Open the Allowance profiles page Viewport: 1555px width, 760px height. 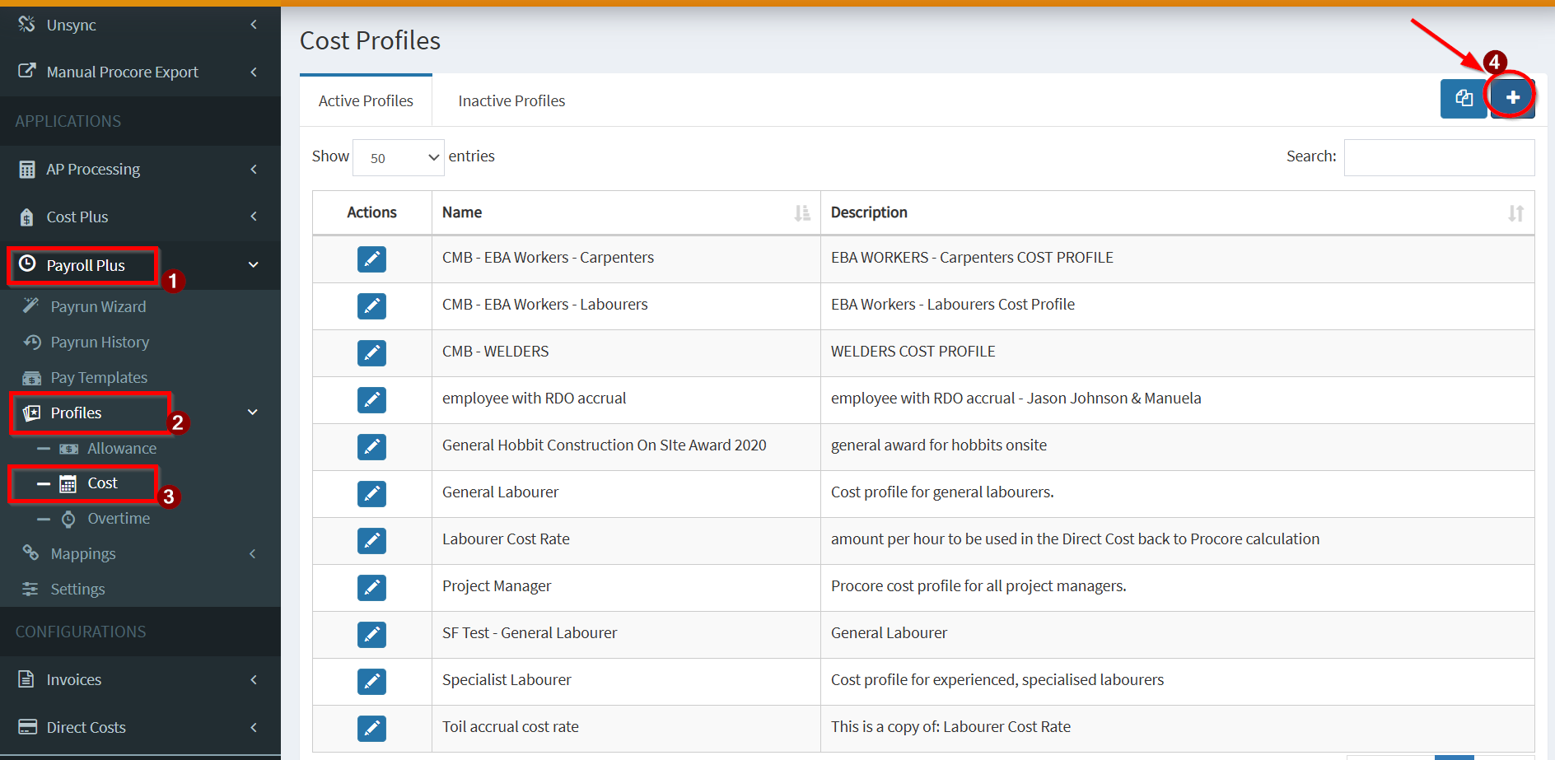click(121, 449)
